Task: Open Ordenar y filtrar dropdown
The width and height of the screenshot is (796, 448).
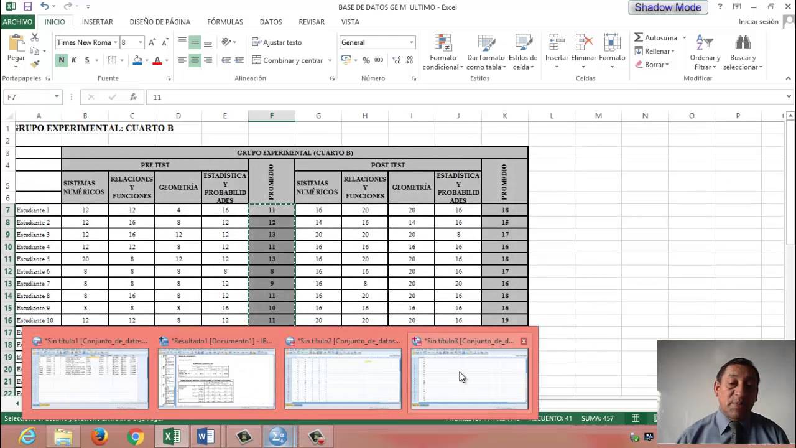Action: click(x=705, y=51)
